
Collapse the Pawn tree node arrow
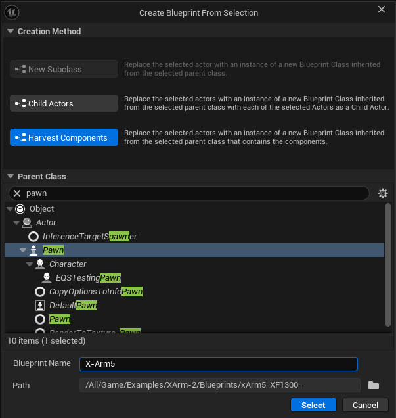22,250
